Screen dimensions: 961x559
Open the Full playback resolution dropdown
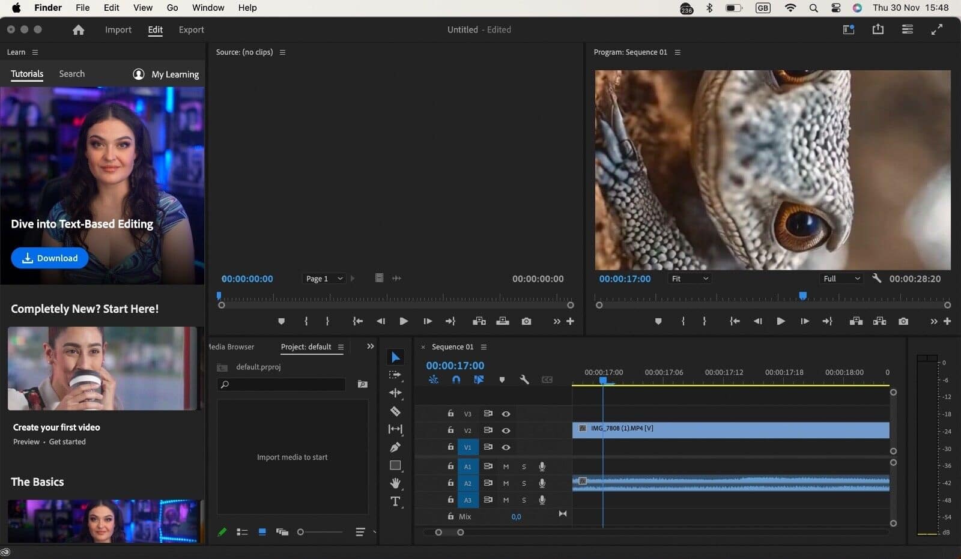point(841,279)
